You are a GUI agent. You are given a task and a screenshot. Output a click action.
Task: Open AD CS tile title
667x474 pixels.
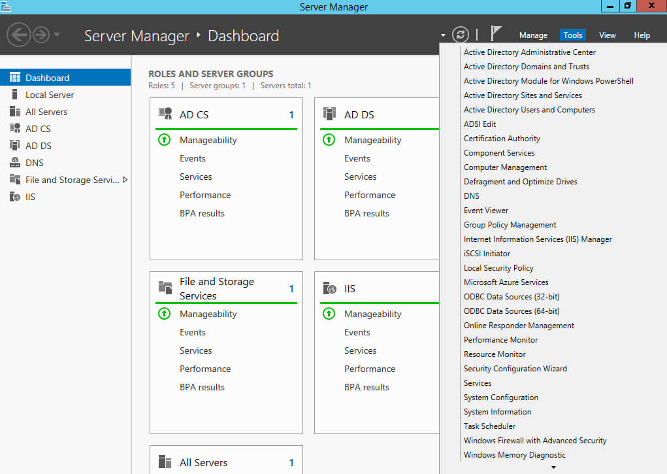[x=194, y=114]
